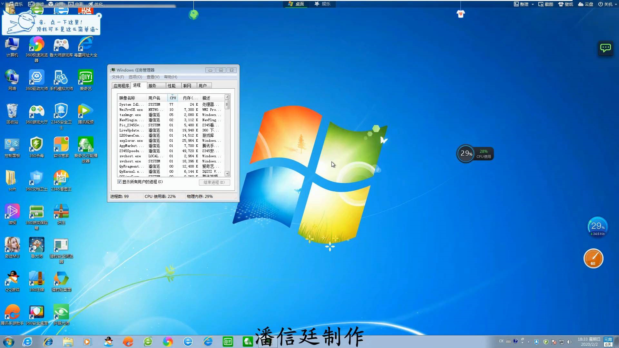The width and height of the screenshot is (619, 348).
Task: Click 壁纸 in top desktop bar
Action: [566, 4]
